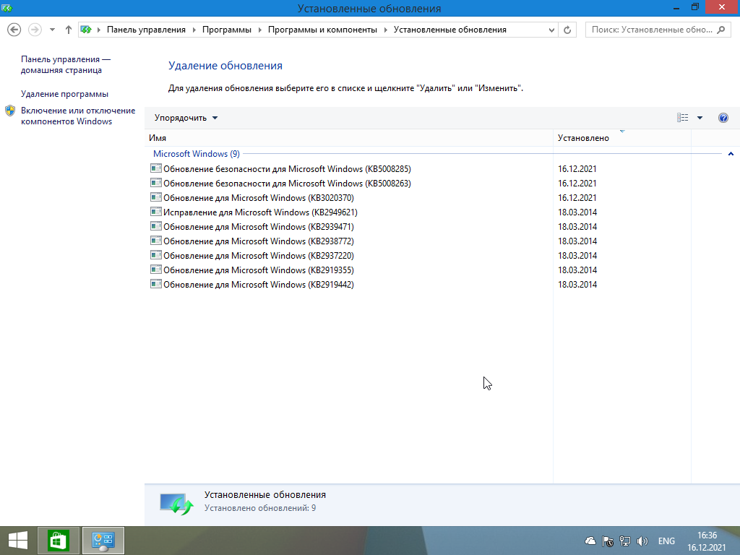This screenshot has height=555, width=740.
Task: Go back with the Back arrow button
Action: point(14,30)
